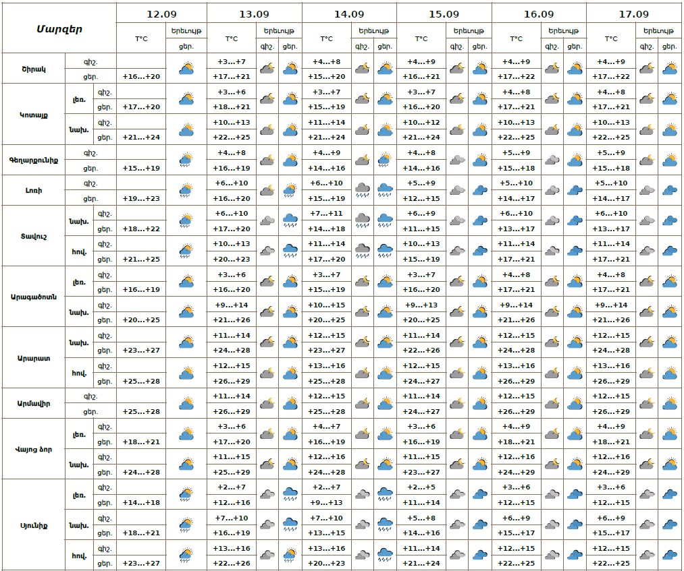Click the Գեղարքունիք weather icon for 12.09
This screenshot has width=684, height=571.
click(x=186, y=160)
